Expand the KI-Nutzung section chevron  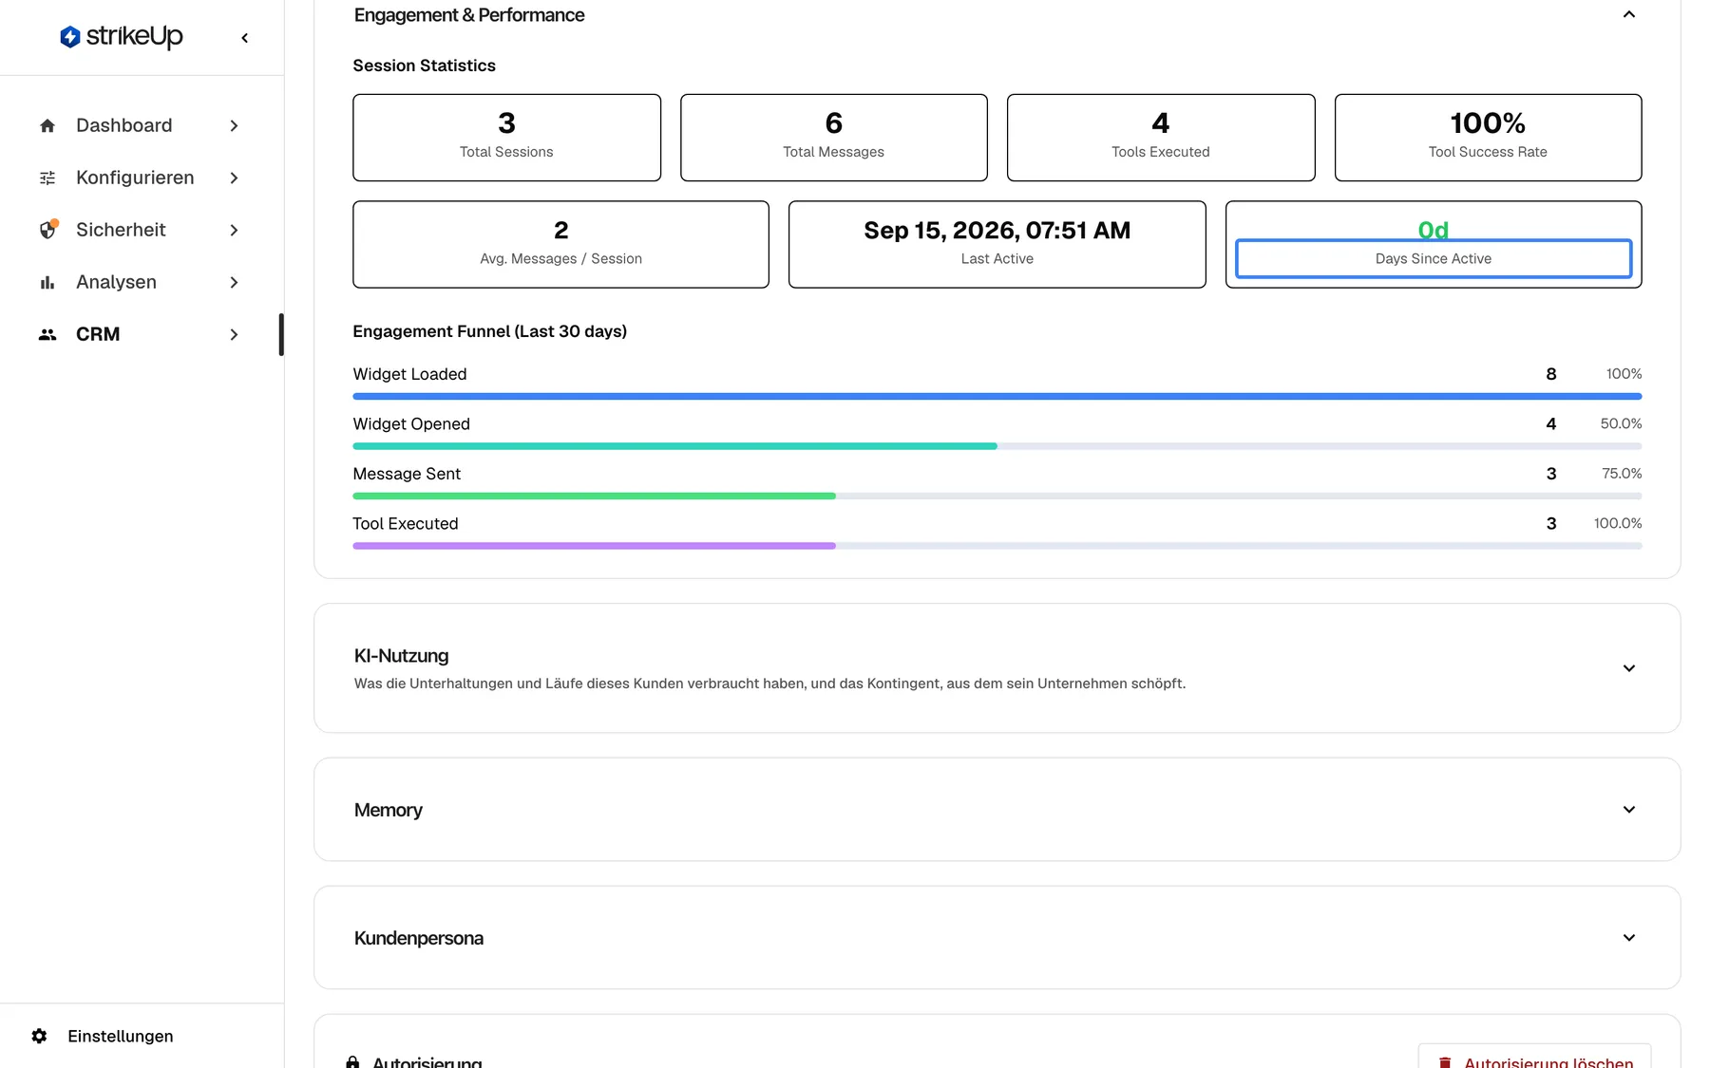(1628, 668)
